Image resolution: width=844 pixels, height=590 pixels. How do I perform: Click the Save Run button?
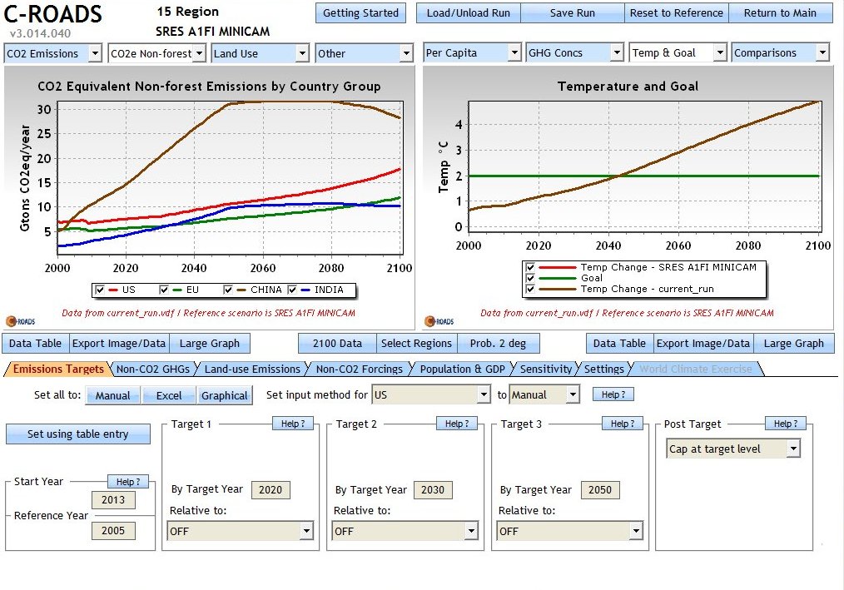point(572,13)
